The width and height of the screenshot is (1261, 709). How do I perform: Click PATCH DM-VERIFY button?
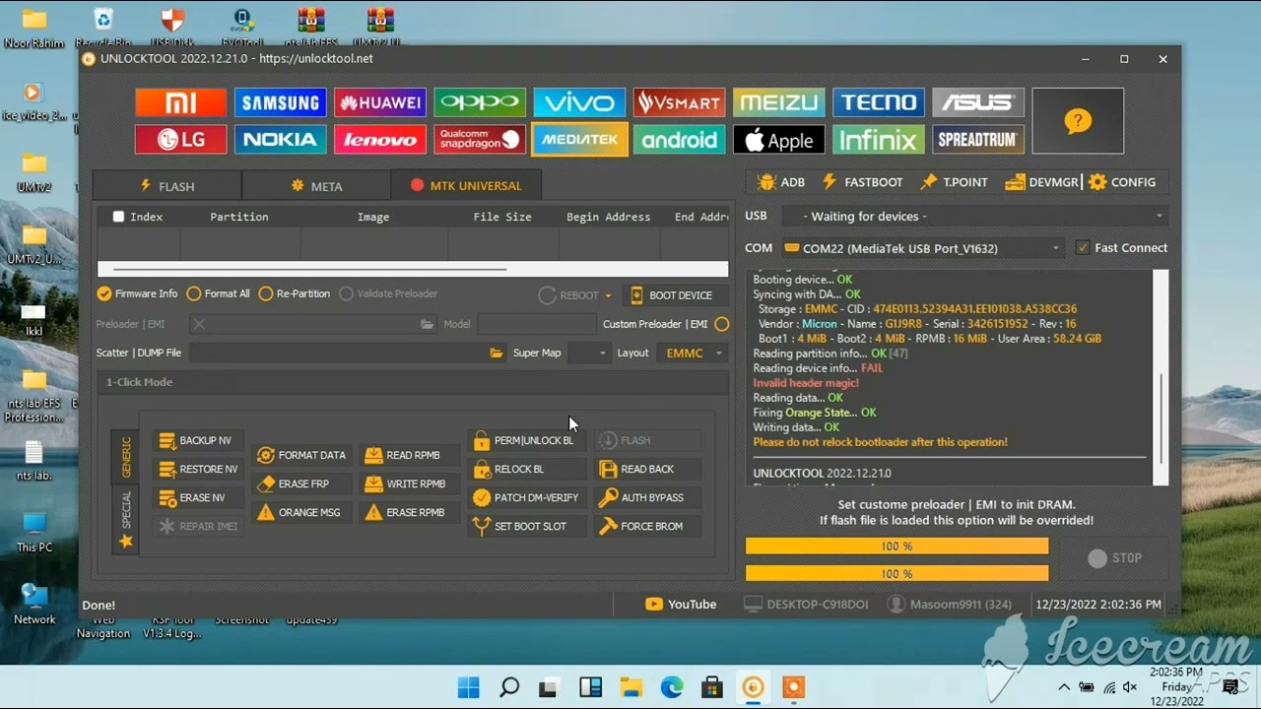click(x=526, y=497)
